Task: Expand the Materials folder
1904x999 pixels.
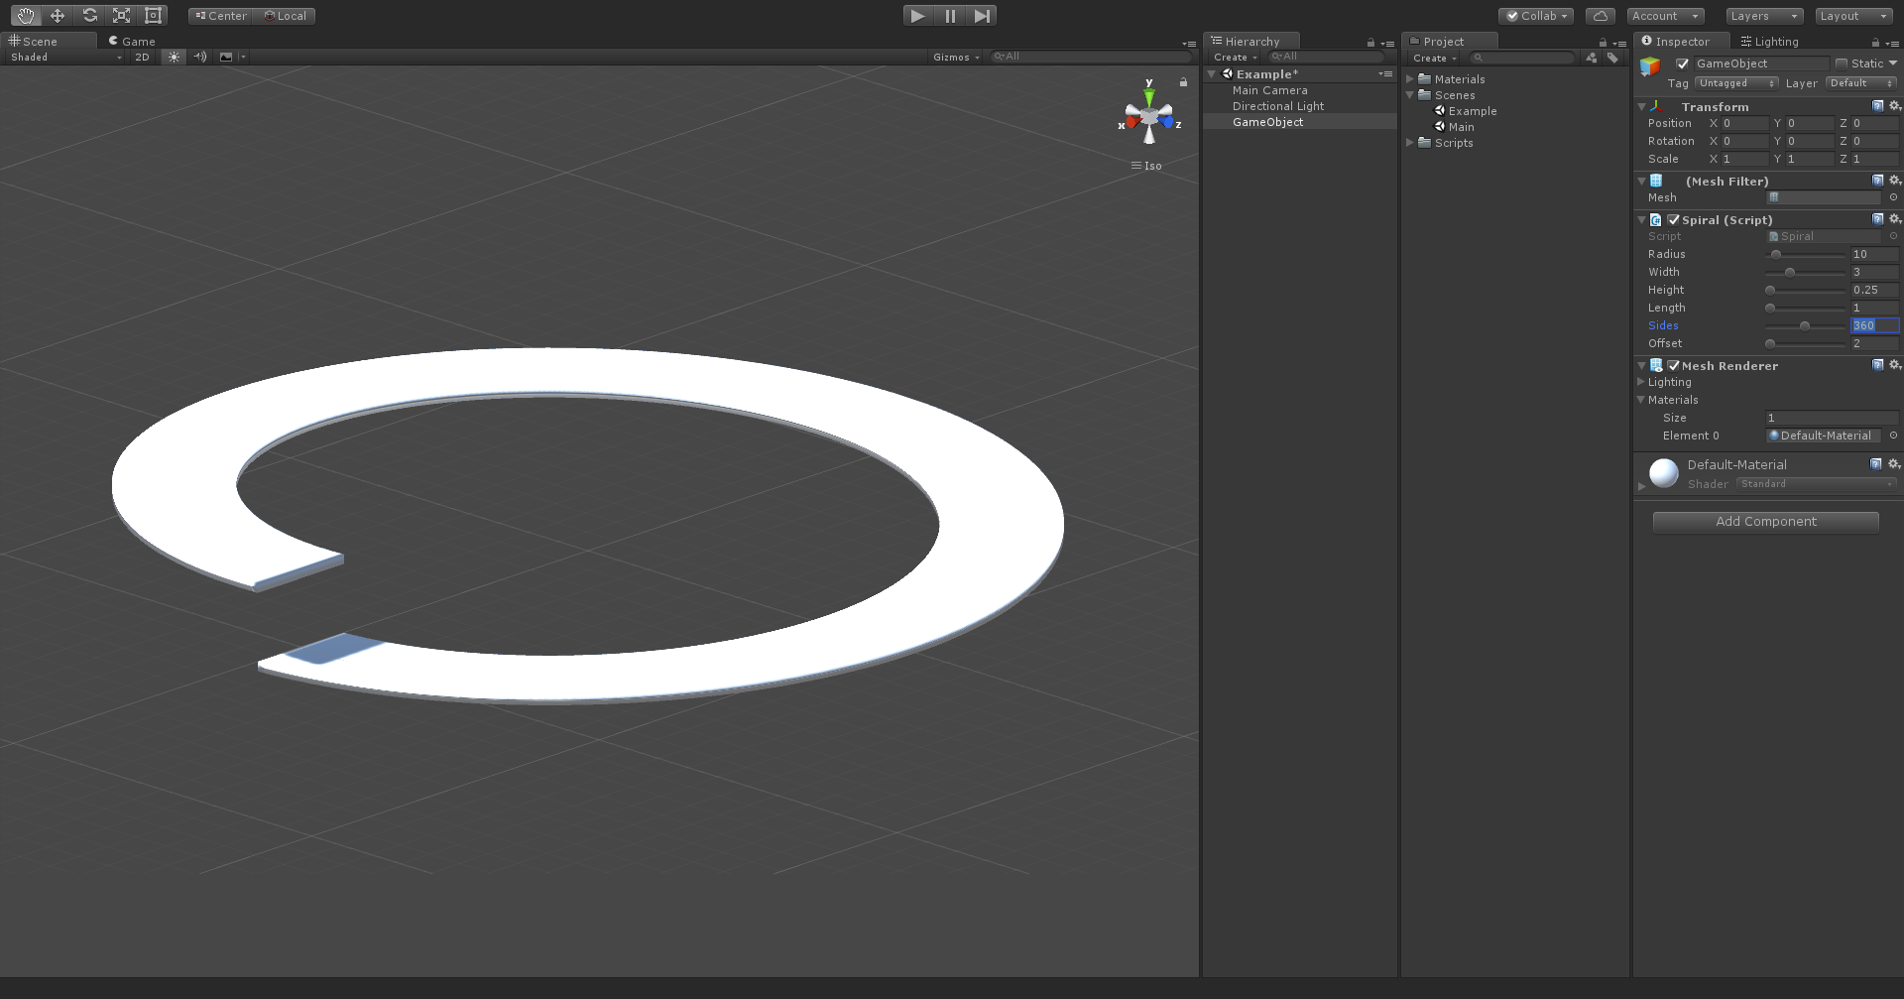Action: (1410, 79)
